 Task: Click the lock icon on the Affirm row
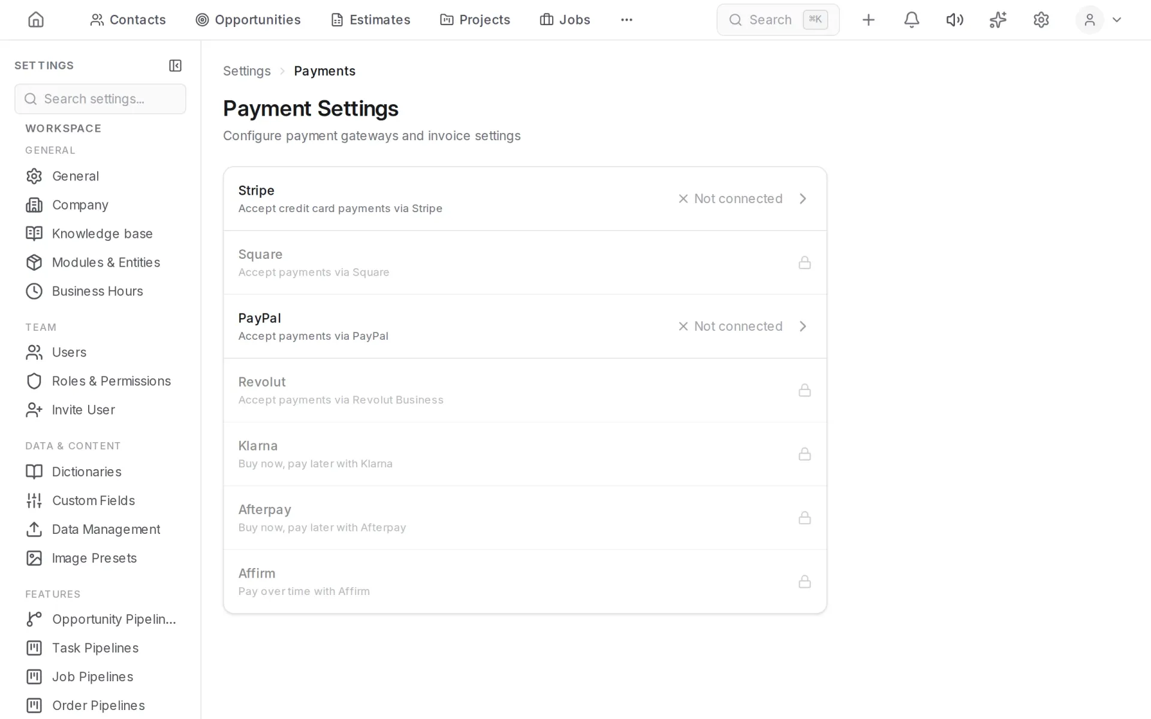point(805,581)
